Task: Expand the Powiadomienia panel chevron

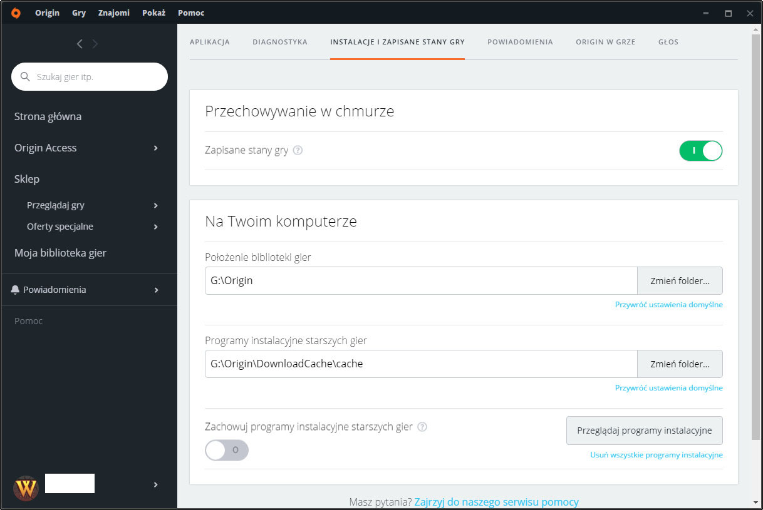Action: tap(156, 290)
